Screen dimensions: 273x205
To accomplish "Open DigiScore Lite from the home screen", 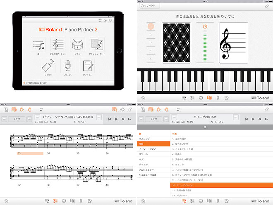I will coord(58,45).
